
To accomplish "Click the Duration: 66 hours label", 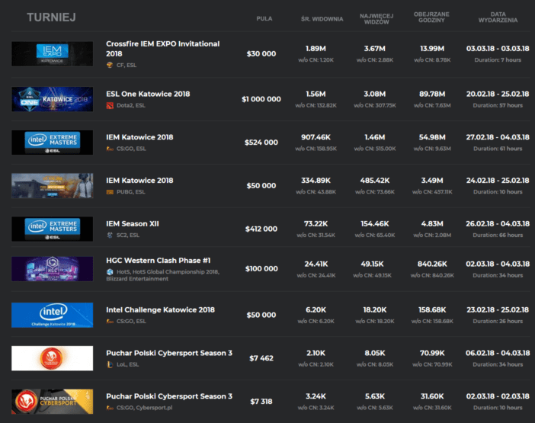I will pos(498,235).
